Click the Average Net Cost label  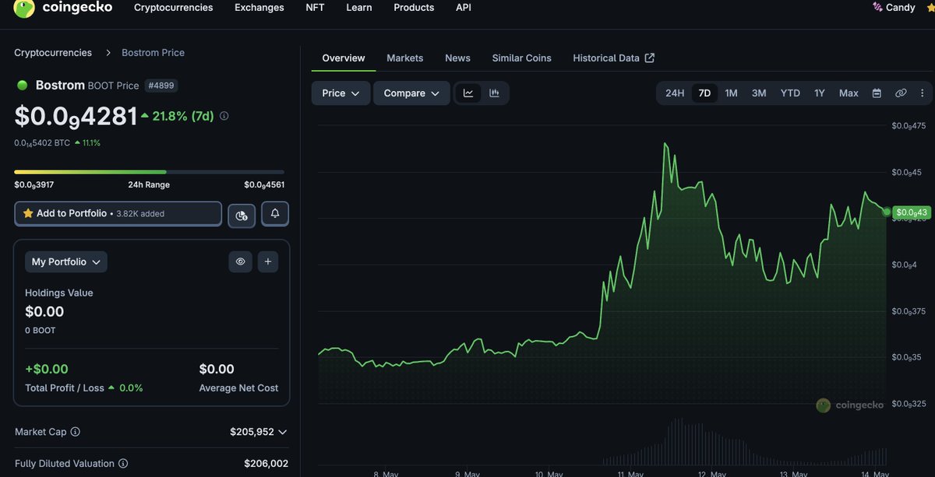[238, 388]
